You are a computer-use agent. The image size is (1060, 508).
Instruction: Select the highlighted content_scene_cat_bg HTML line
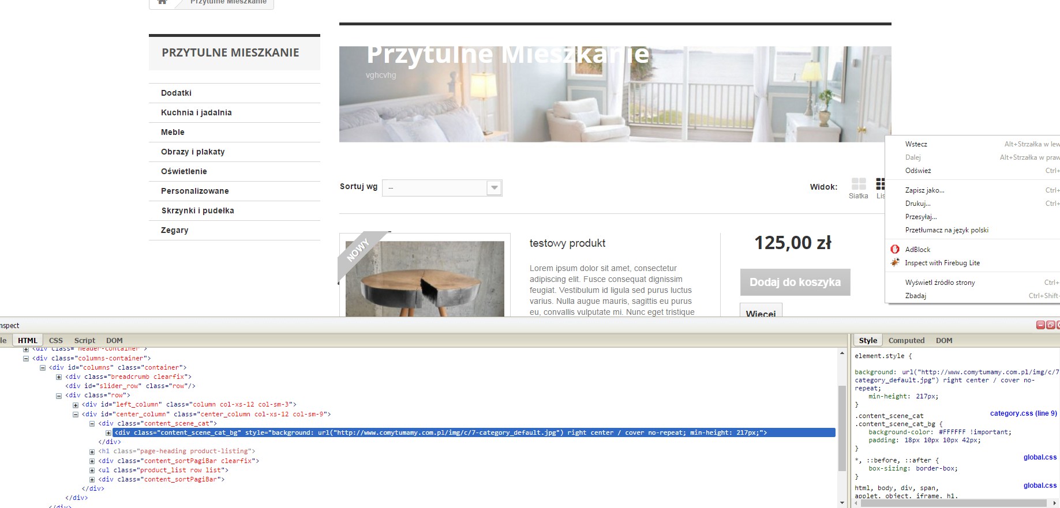coord(474,432)
